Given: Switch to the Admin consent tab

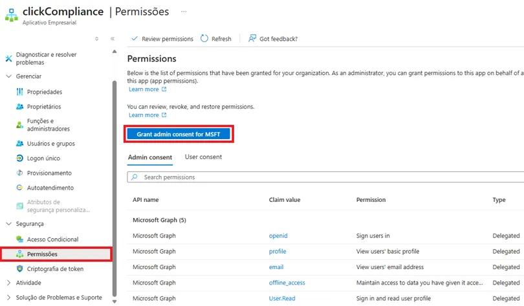Looking at the screenshot, I should tap(150, 157).
